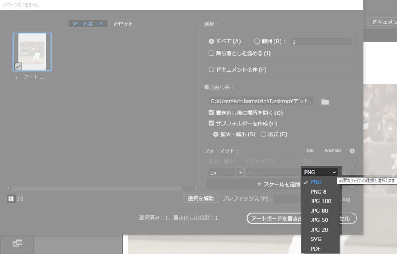
Task: Switch to detailed list view
Action: [x=21, y=199]
